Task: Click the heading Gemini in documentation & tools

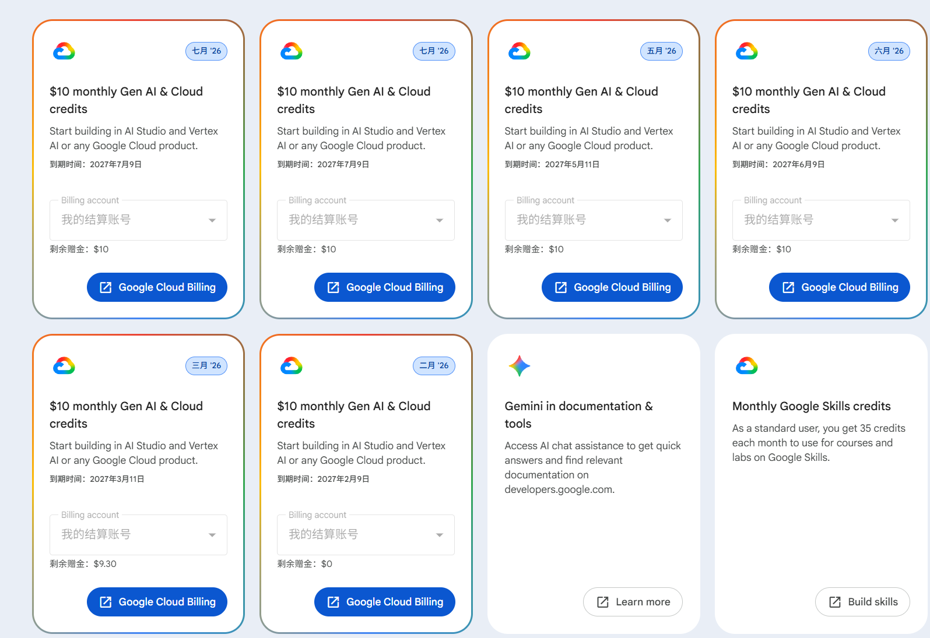Action: click(x=579, y=415)
